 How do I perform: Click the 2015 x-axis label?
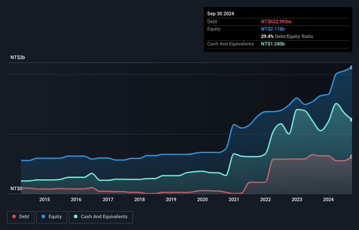(45, 199)
